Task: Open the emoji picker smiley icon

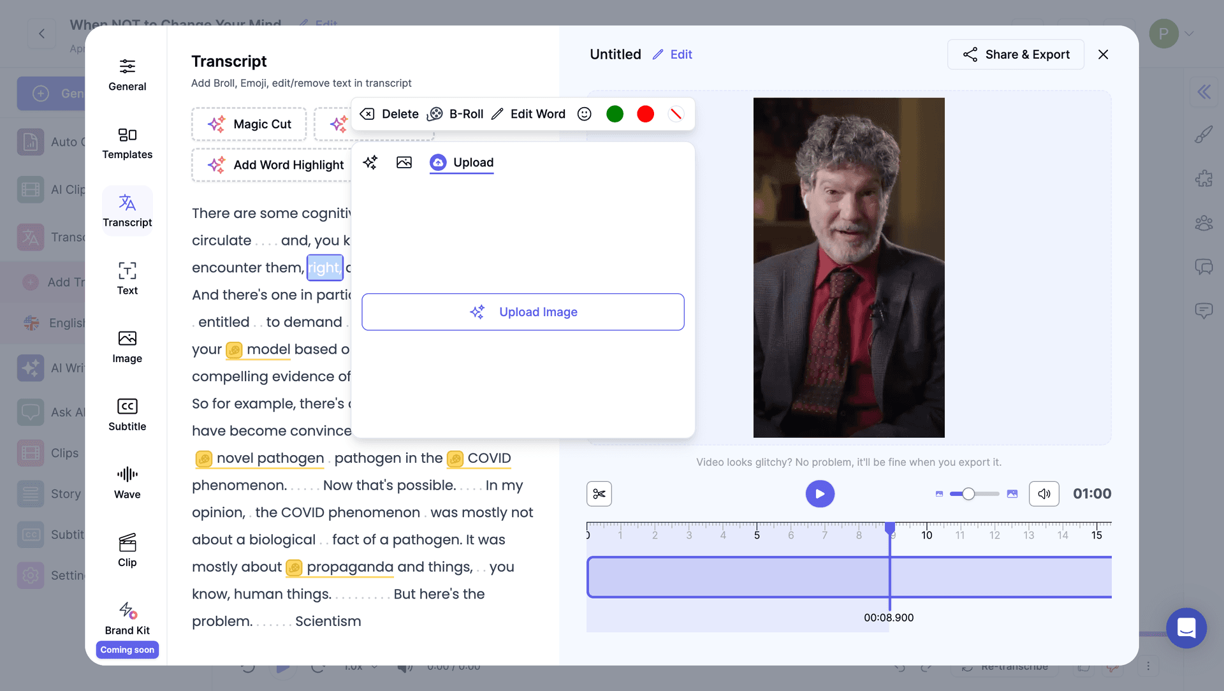Action: (584, 114)
